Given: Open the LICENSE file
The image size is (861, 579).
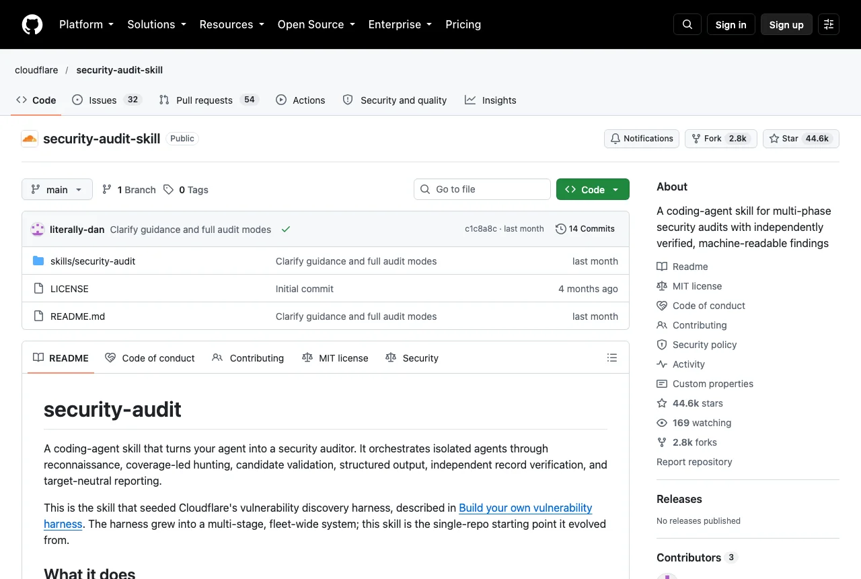Looking at the screenshot, I should coord(69,289).
